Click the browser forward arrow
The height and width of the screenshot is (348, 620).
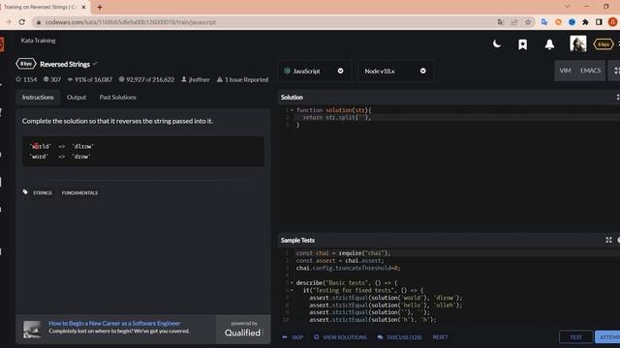click(x=8, y=22)
